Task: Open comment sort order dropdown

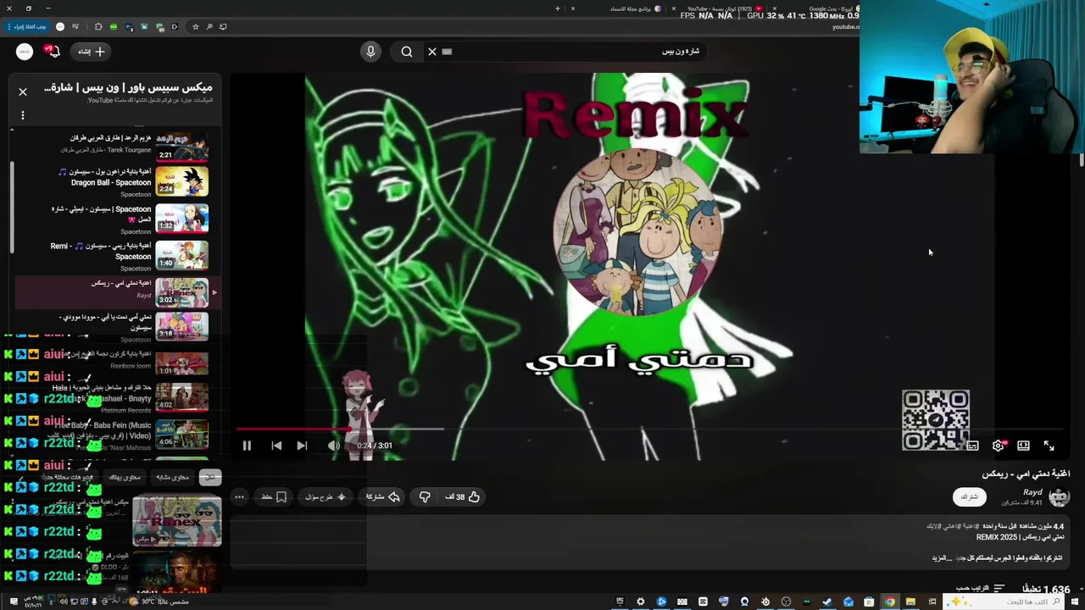Action: [981, 588]
